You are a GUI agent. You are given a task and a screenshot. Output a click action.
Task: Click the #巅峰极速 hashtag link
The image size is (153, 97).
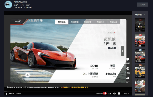(65, 87)
